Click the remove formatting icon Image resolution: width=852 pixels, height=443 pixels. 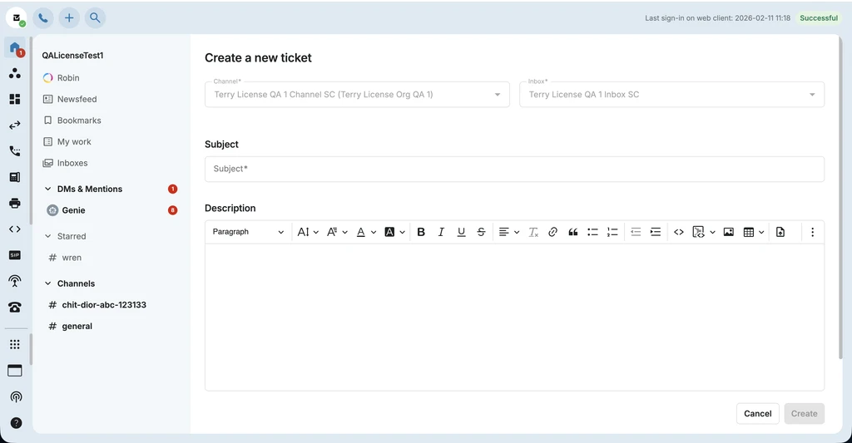click(533, 232)
